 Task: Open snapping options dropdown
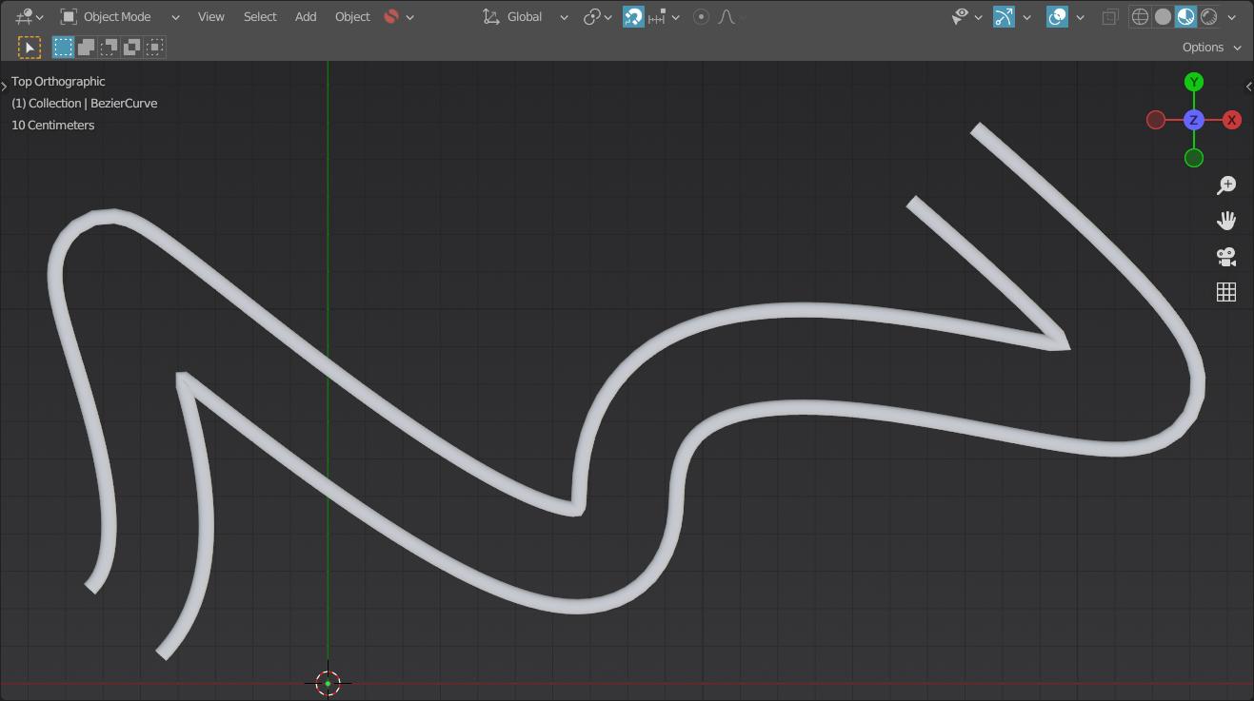(664, 16)
